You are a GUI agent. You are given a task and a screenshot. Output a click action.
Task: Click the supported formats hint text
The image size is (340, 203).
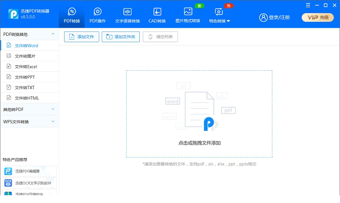200,164
